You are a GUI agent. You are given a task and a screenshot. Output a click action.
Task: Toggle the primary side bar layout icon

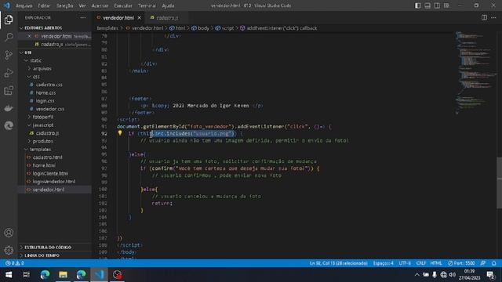[417, 5]
